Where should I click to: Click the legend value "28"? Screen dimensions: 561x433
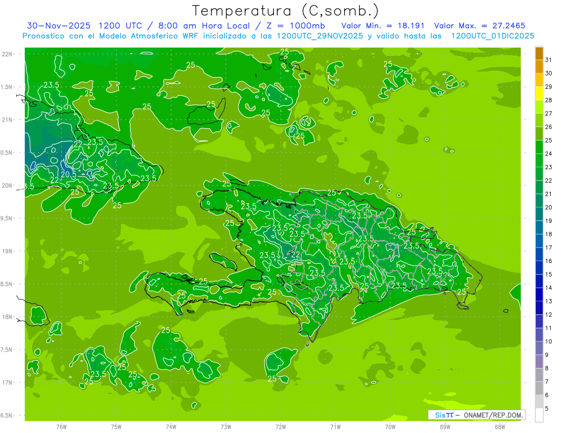click(549, 100)
